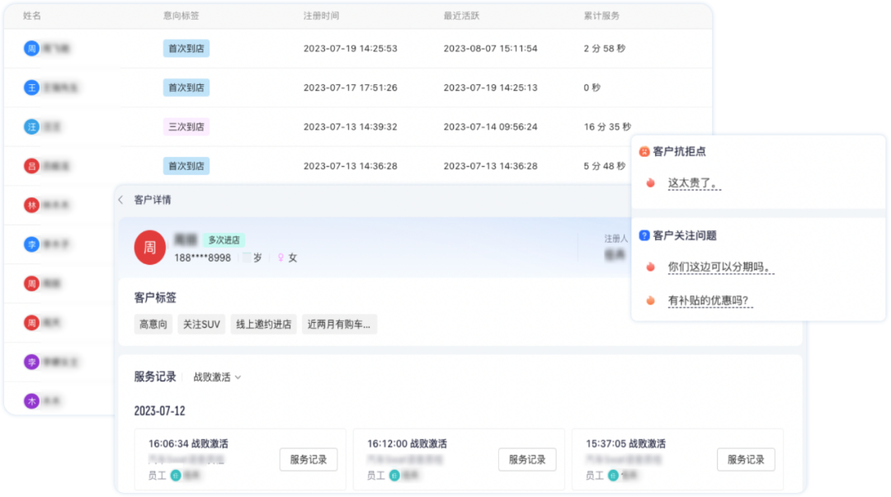Open 服务记录 for the 16:12:00 entry
The width and height of the screenshot is (891, 497).
pos(527,460)
